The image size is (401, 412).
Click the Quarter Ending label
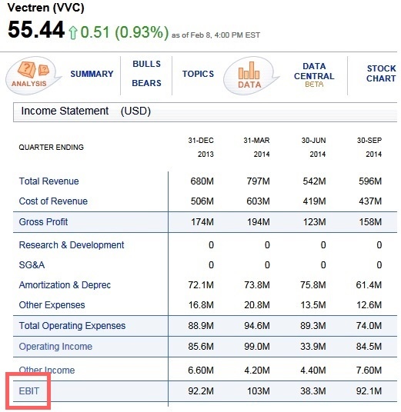coord(51,147)
